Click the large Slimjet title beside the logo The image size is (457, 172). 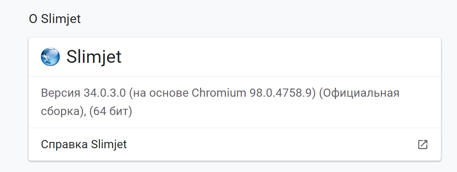coord(94,57)
